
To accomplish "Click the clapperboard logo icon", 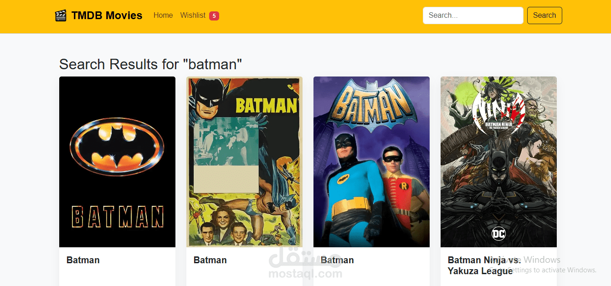I will pos(61,15).
